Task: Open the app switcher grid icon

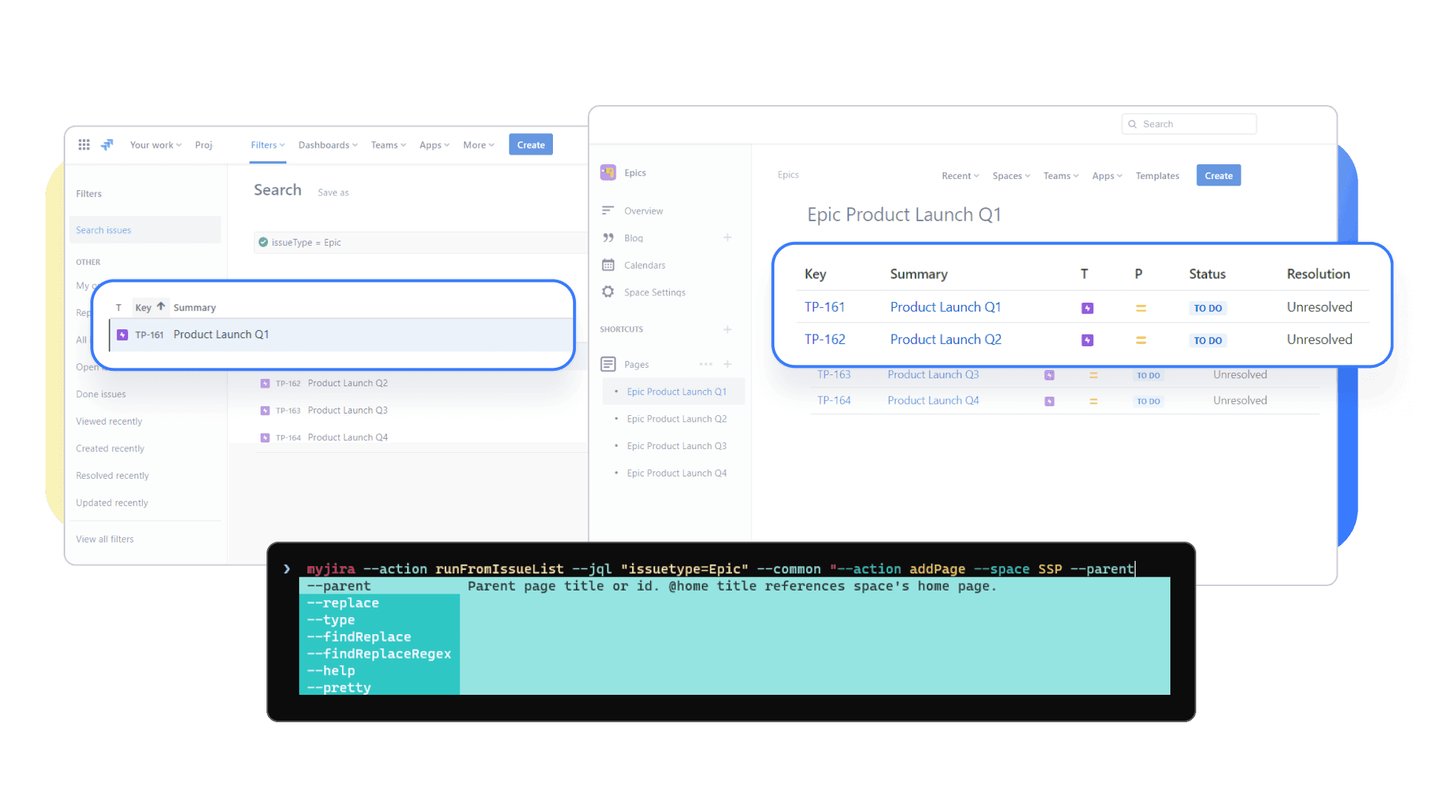Action: (84, 144)
